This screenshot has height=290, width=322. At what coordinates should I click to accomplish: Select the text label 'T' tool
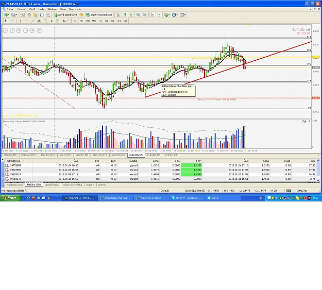(x=58, y=21)
